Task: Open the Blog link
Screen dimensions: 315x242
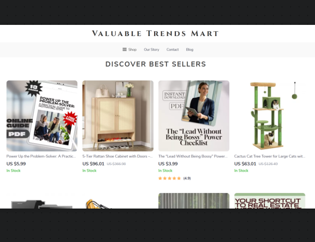Action: click(x=189, y=49)
